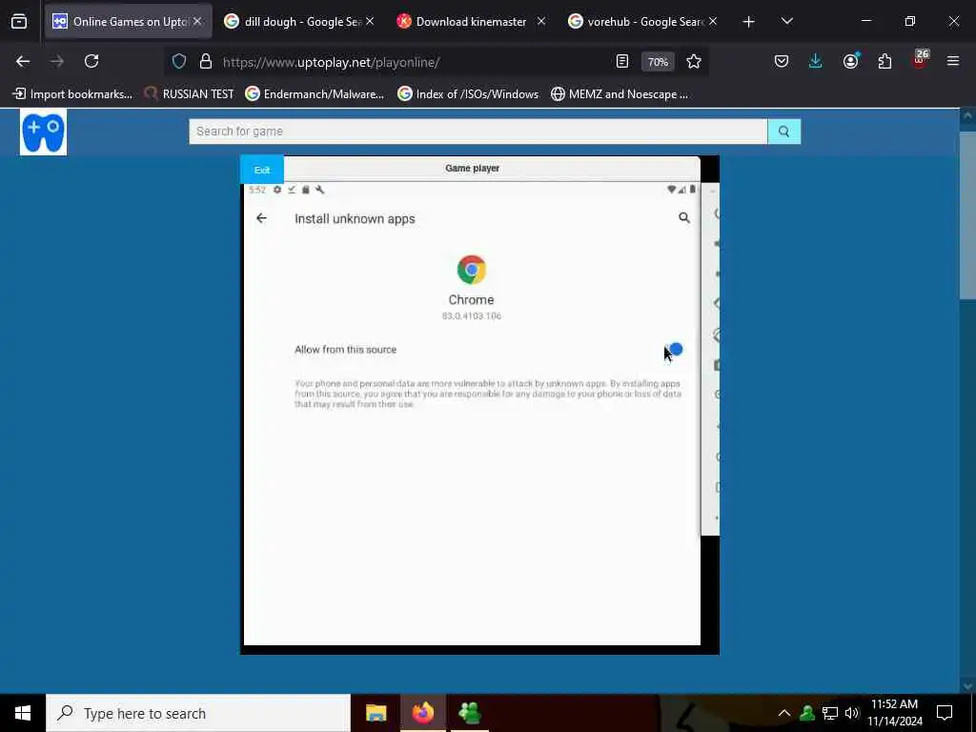Open tracking protection shield icon
The width and height of the screenshot is (976, 732).
(179, 62)
